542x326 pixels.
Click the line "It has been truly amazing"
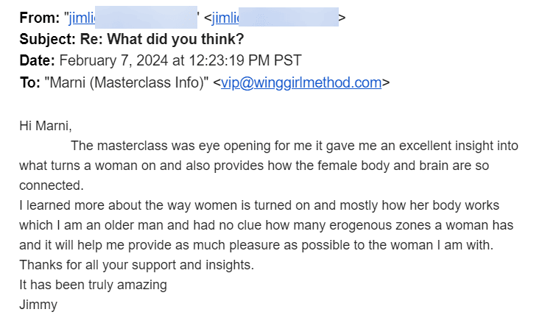94,285
